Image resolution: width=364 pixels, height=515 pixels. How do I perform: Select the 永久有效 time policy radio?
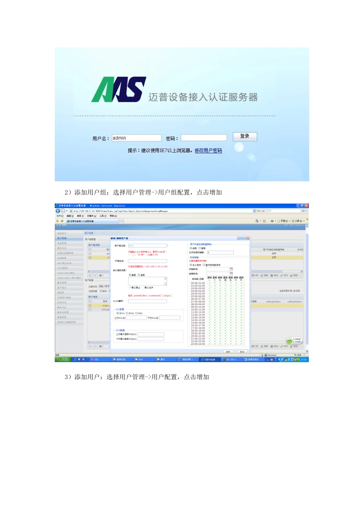[x=191, y=265]
